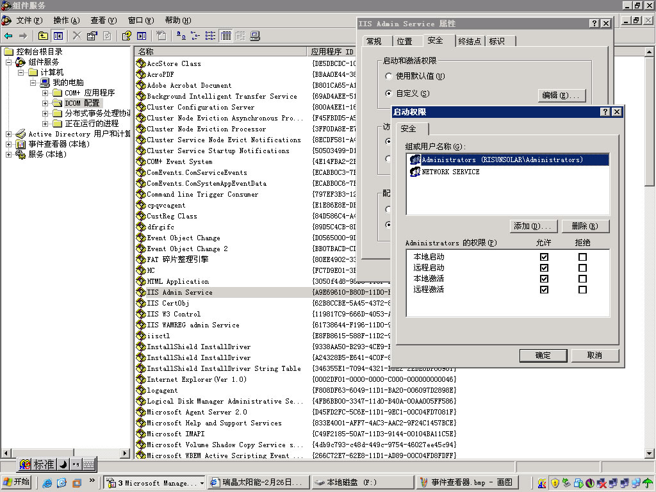This screenshot has height=492, width=656.
Task: Select the AcroPDF component icon
Action: pyautogui.click(x=141, y=74)
